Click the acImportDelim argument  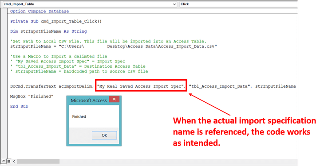click(x=75, y=86)
